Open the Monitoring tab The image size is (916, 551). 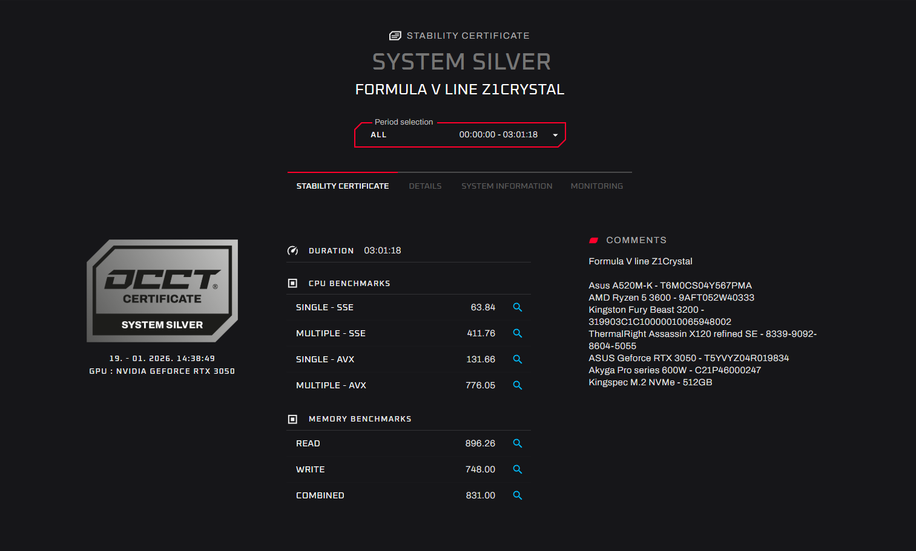pyautogui.click(x=597, y=186)
